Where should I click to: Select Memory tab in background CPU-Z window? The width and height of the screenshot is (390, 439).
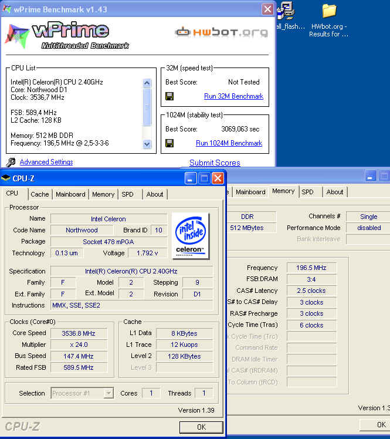click(x=283, y=191)
